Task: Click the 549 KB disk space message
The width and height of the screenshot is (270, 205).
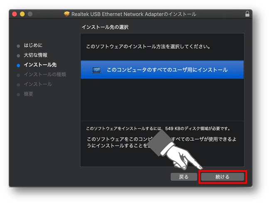Action: click(158, 129)
